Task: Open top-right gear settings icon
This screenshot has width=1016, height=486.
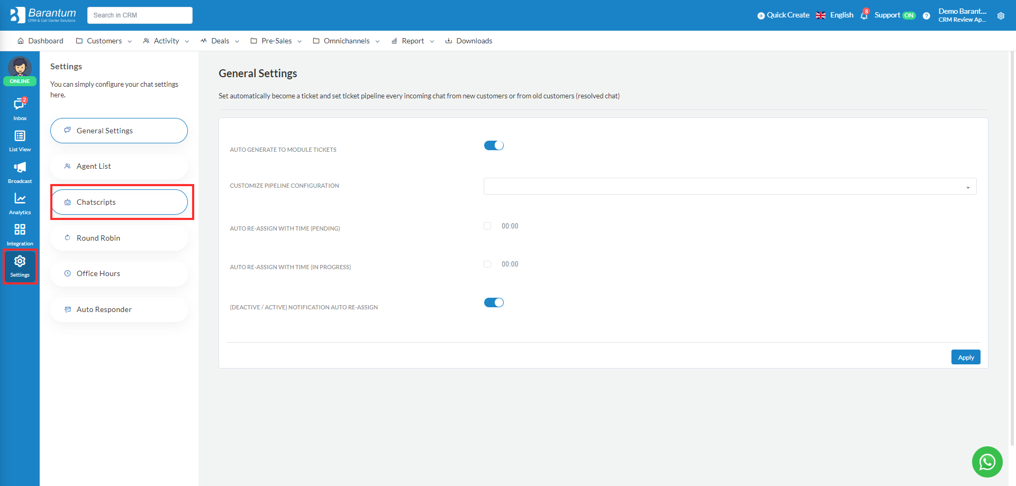Action: [x=1001, y=16]
